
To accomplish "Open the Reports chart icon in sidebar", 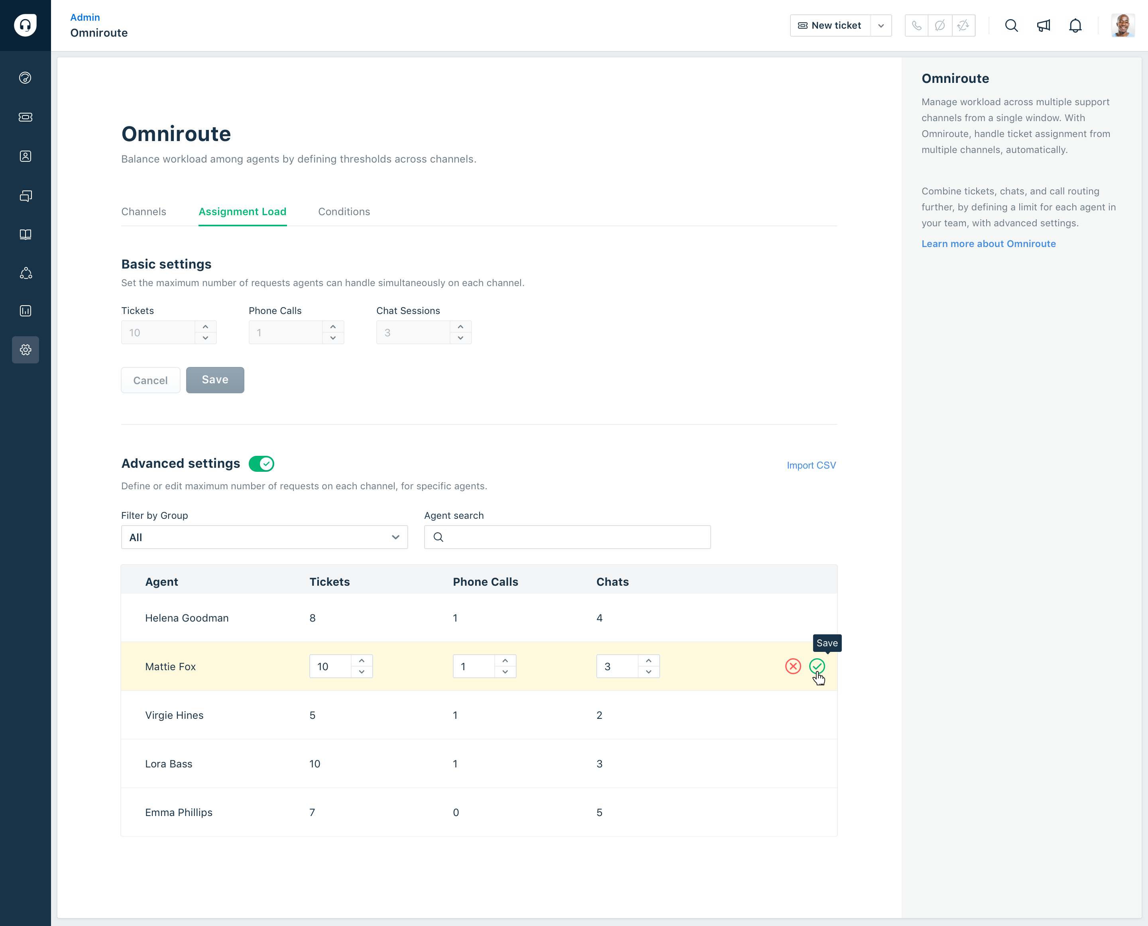I will coord(25,310).
